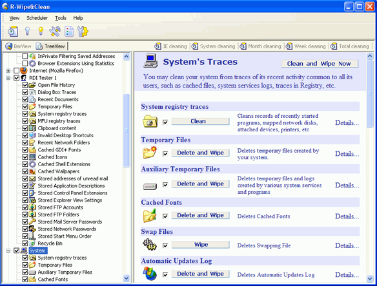Enable InPrivate Filtering Saved Addresses checkbox
The width and height of the screenshot is (377, 286).
25,56
